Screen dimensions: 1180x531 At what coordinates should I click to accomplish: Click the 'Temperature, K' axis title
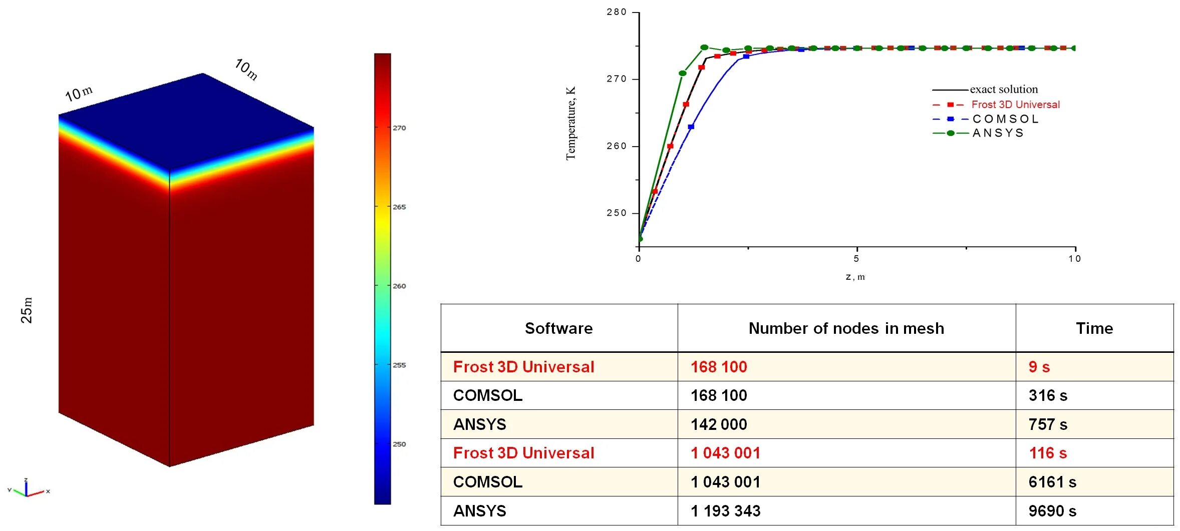[x=570, y=124]
